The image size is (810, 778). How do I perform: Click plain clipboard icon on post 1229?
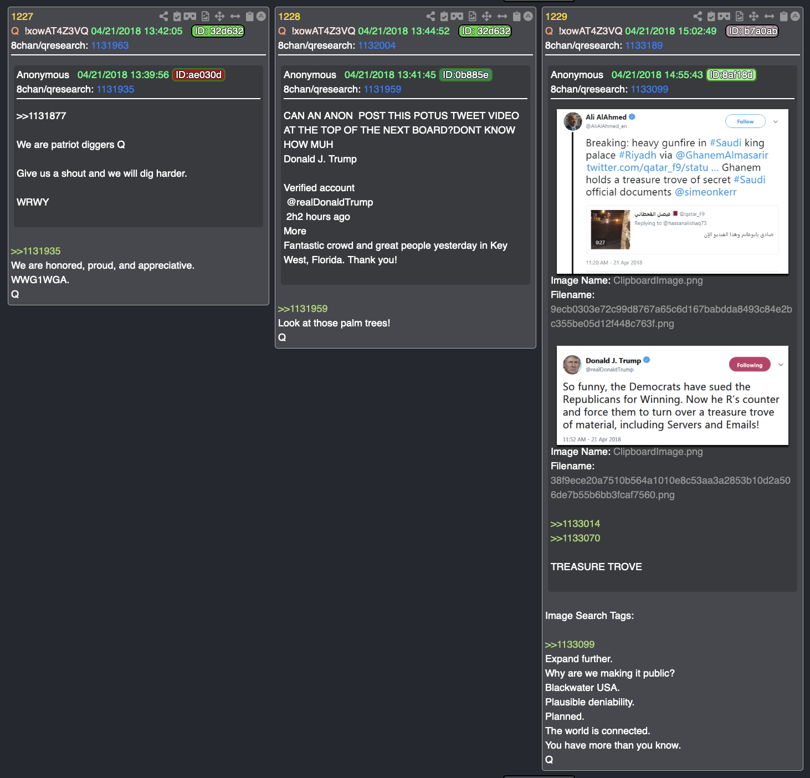point(784,17)
